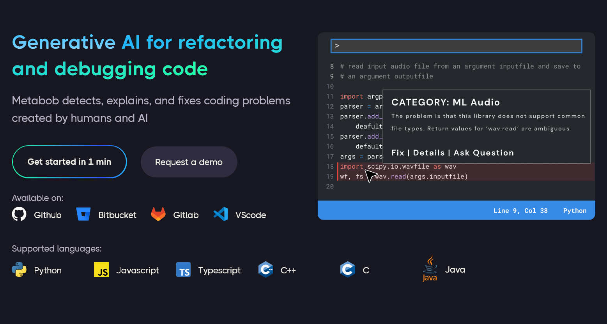Click the Java language icon
This screenshot has height=324, width=607.
coord(430,268)
